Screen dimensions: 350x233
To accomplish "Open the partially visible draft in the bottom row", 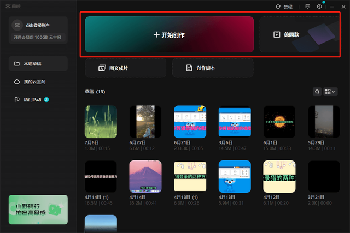I will (x=101, y=224).
